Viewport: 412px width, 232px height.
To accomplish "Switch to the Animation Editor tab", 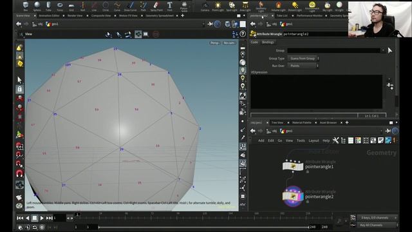I will 49,15.
